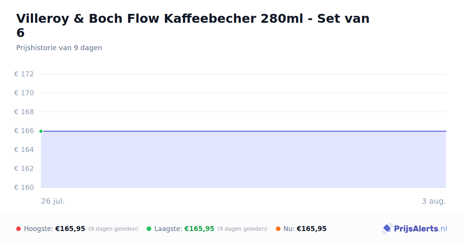
Task: Click the € 166 y-axis label
Action: [24, 131]
